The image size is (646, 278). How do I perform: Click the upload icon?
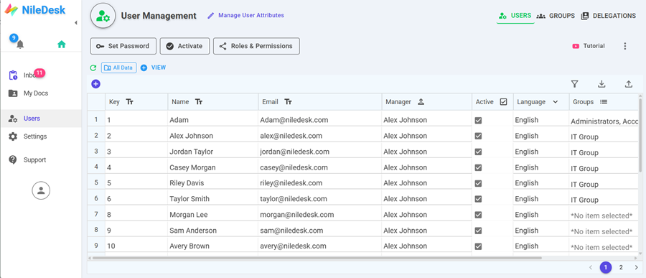click(x=628, y=84)
